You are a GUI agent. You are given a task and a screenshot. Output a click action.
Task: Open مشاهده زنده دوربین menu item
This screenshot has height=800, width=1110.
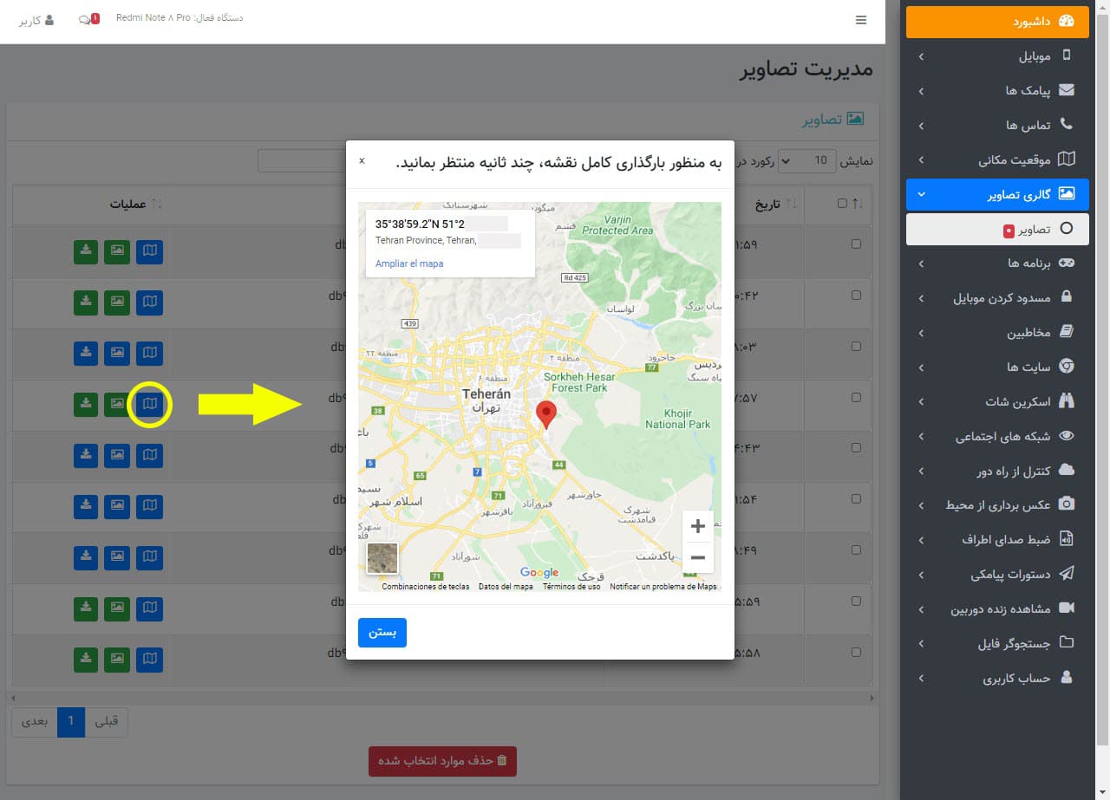tap(997, 608)
